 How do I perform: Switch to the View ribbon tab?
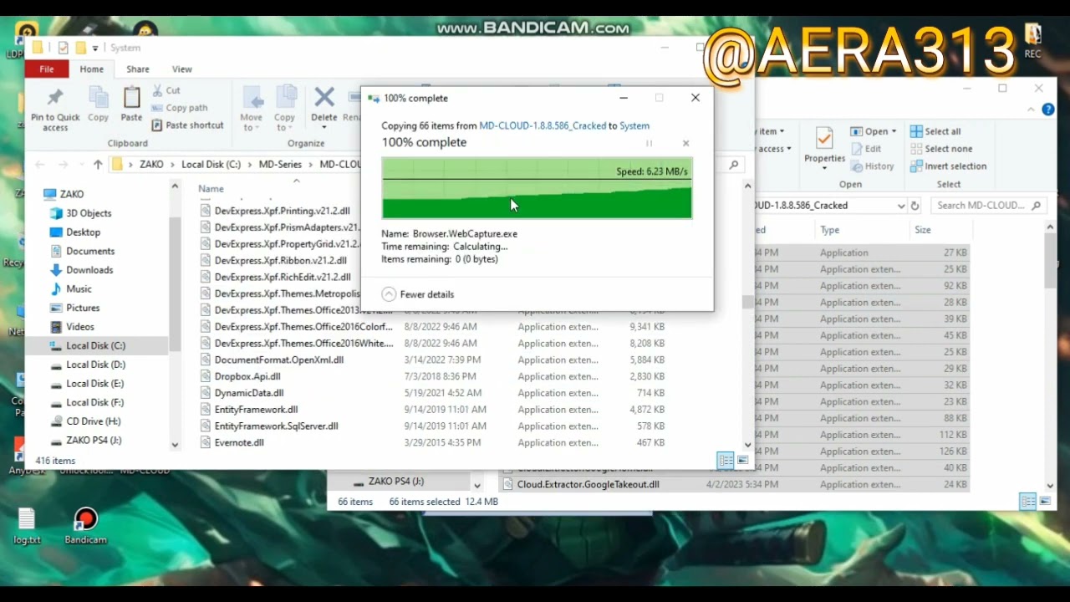pos(181,69)
